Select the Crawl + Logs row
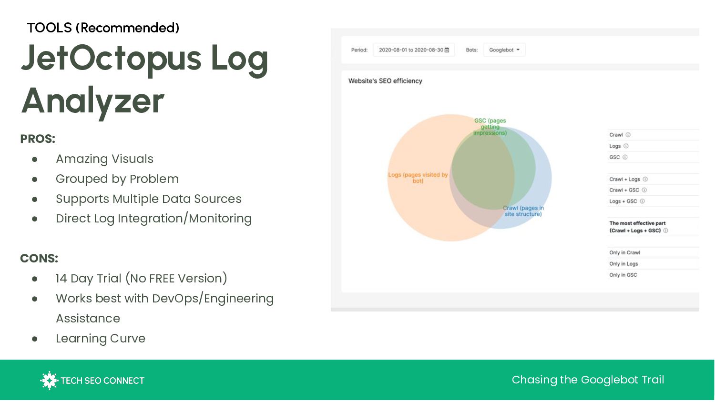715x402 pixels. coord(653,180)
